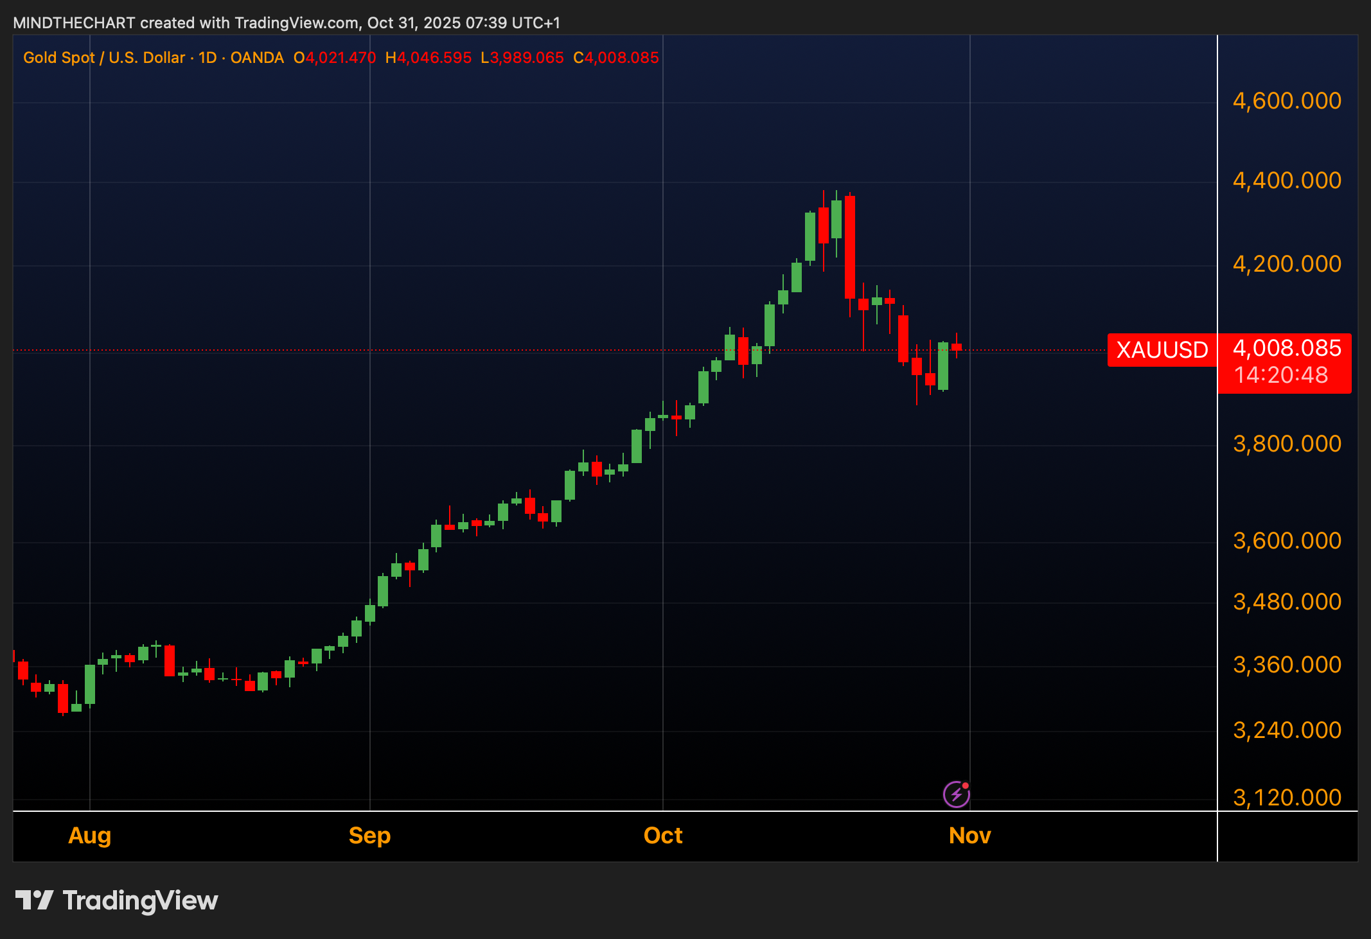The width and height of the screenshot is (1371, 939).
Task: Click the Gold Spot / U.S. Dollar title
Action: pyautogui.click(x=104, y=58)
